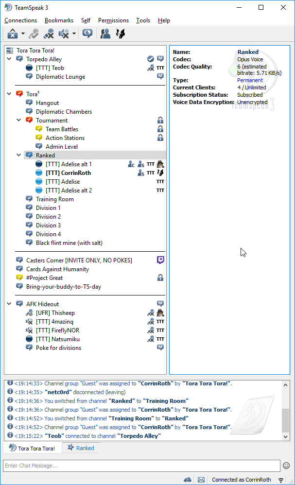
Task: Click the moderated badge on AFK Hideout
Action: coord(160,304)
